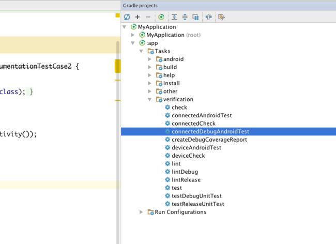Collapse the top-level MyApplication node
Screen dimensions: 336x244
[124, 27]
